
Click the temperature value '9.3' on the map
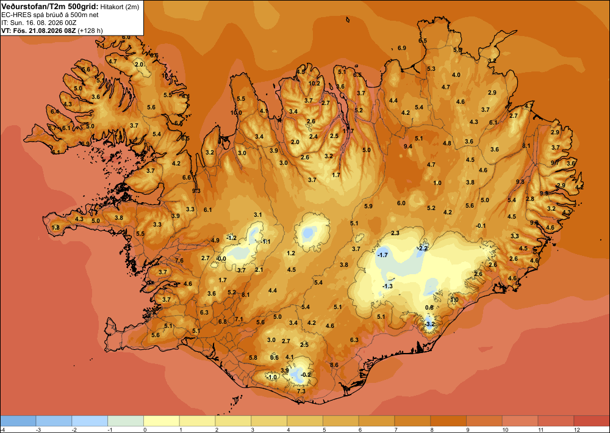tap(196, 191)
